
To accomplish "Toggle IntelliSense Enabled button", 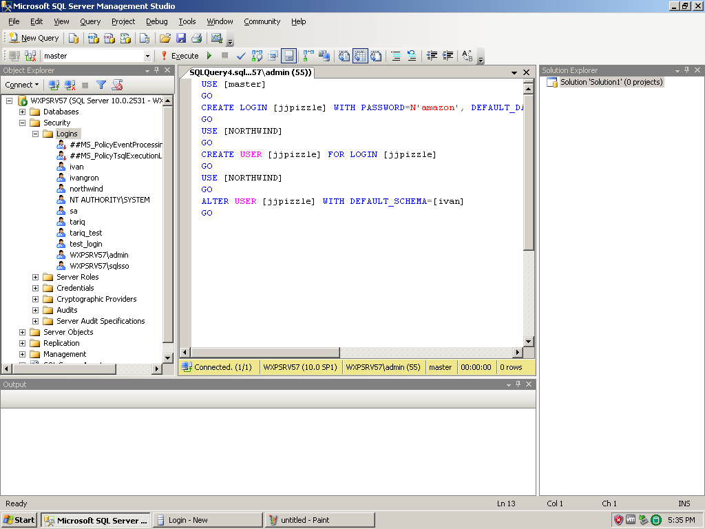I will coord(288,56).
